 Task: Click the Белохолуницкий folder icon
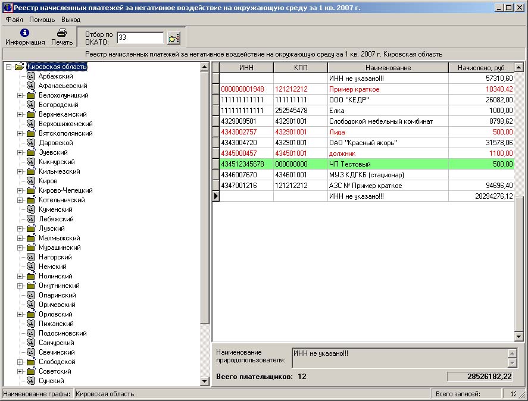[31, 96]
